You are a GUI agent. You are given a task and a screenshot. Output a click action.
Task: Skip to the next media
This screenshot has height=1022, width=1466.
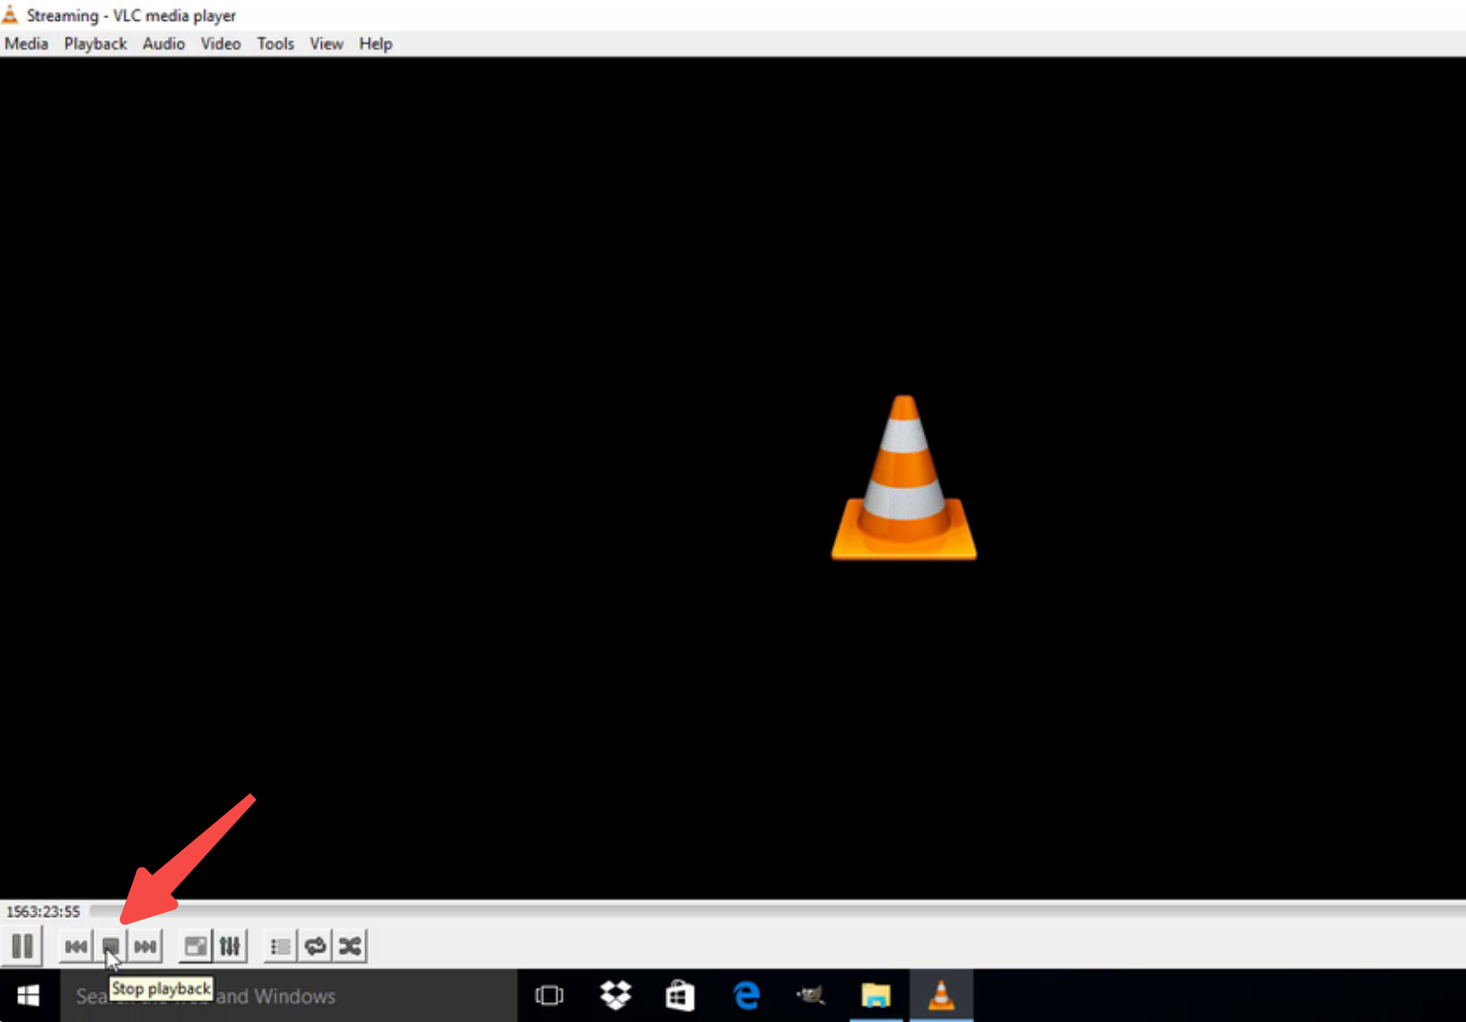point(145,946)
